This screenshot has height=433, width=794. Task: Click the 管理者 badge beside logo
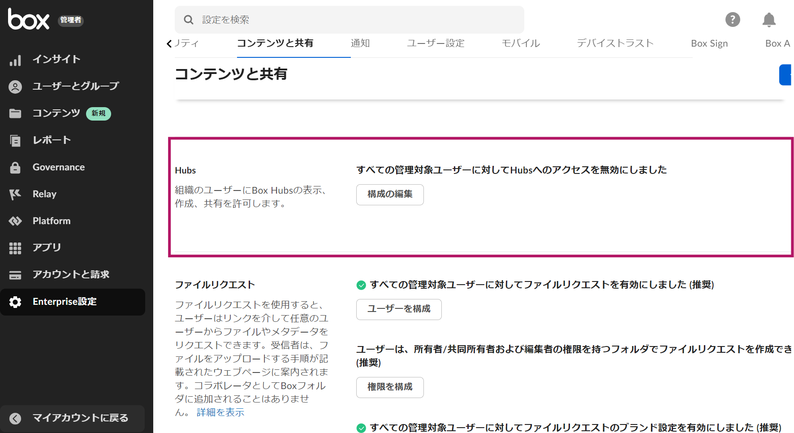click(71, 20)
